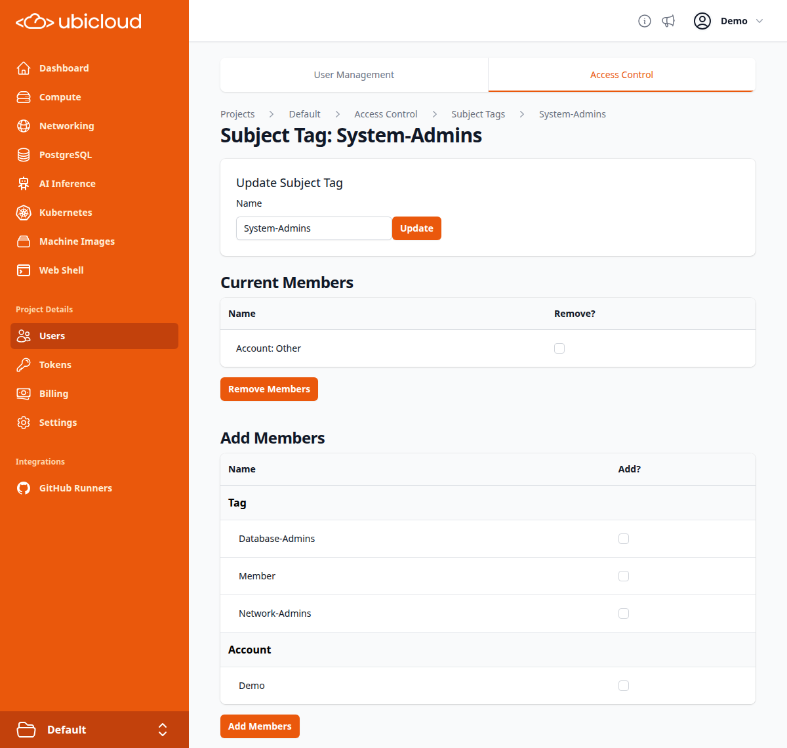Click 'Network-Admins' tag name
Viewport: 787px width, 748px height.
click(x=275, y=613)
